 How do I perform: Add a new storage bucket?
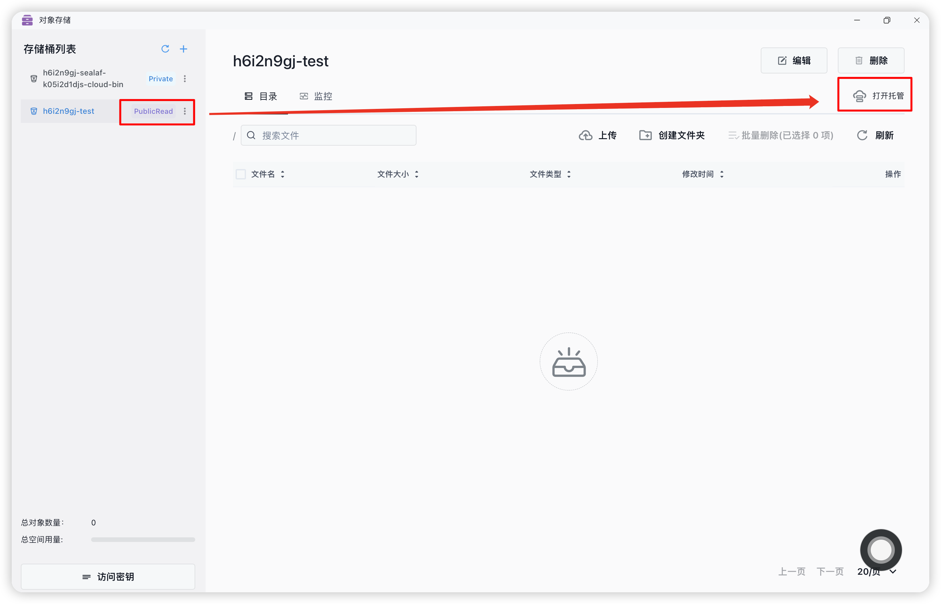point(183,49)
